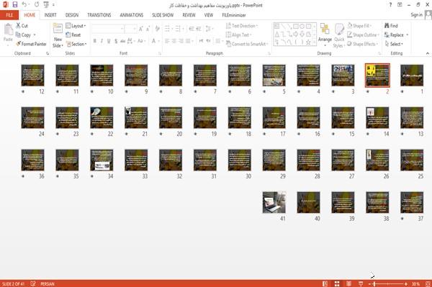Click the 30% zoom level
The width and height of the screenshot is (432, 287).
[415, 283]
